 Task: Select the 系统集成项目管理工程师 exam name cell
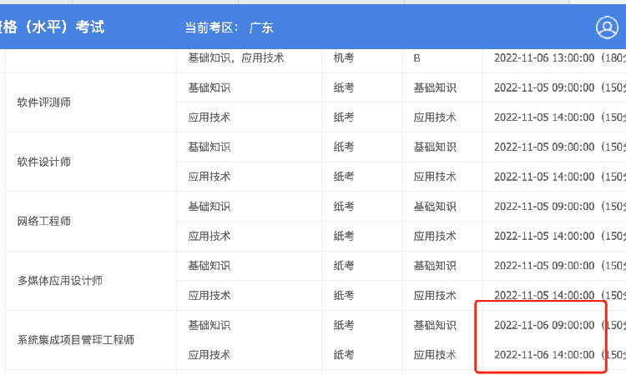click(76, 340)
